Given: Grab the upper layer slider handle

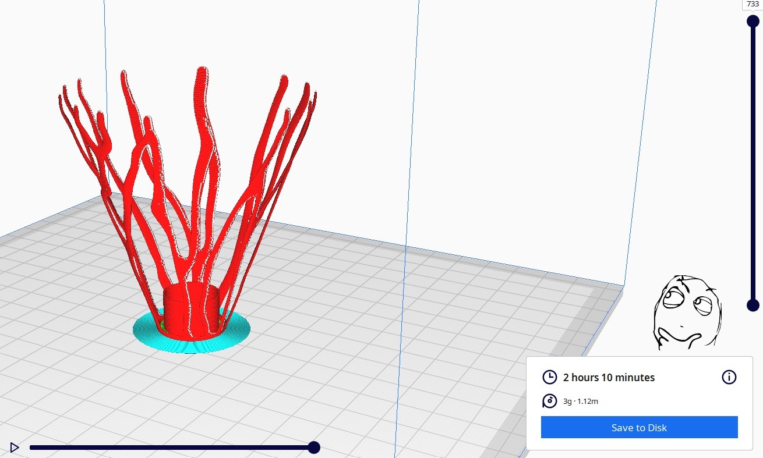Looking at the screenshot, I should pos(753,21).
